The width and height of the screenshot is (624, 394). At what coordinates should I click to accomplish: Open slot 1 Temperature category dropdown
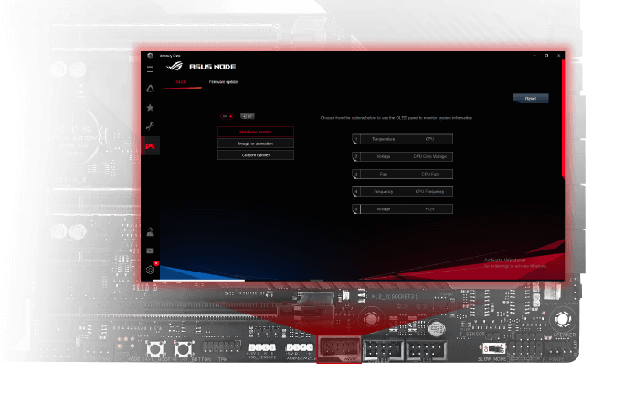383,139
